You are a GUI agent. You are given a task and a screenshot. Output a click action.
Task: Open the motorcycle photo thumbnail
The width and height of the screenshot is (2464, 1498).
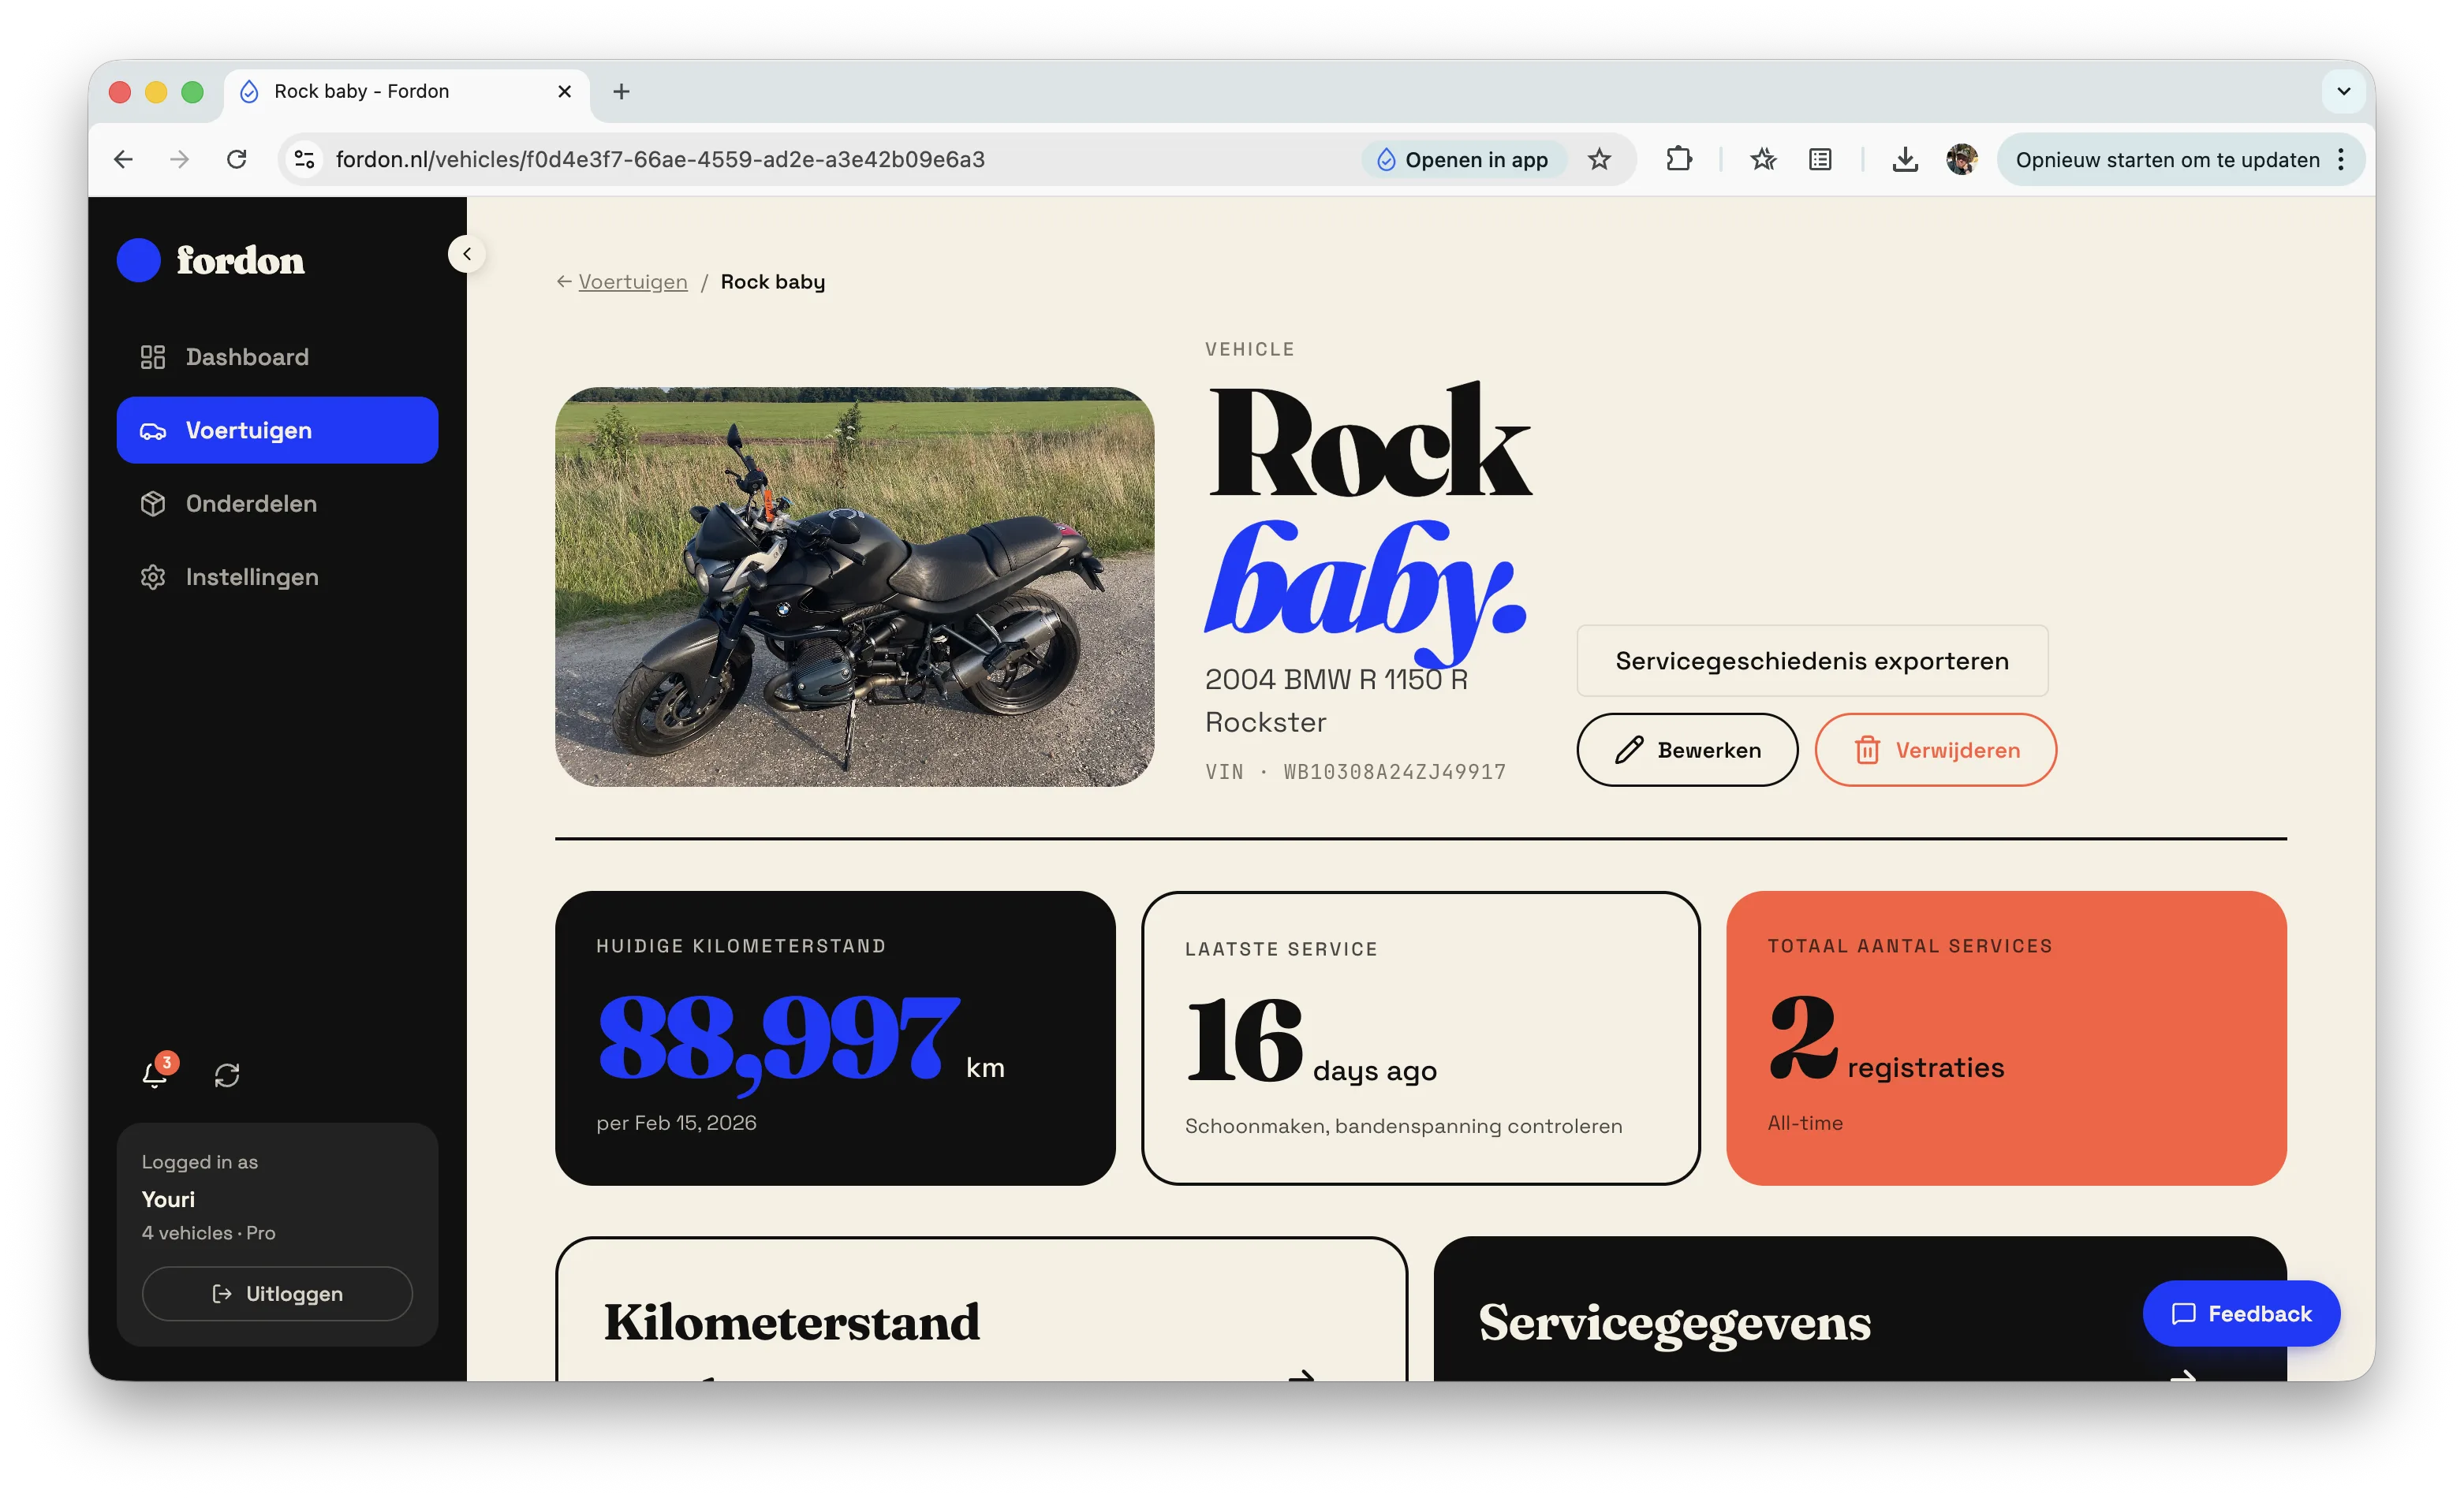pos(855,587)
